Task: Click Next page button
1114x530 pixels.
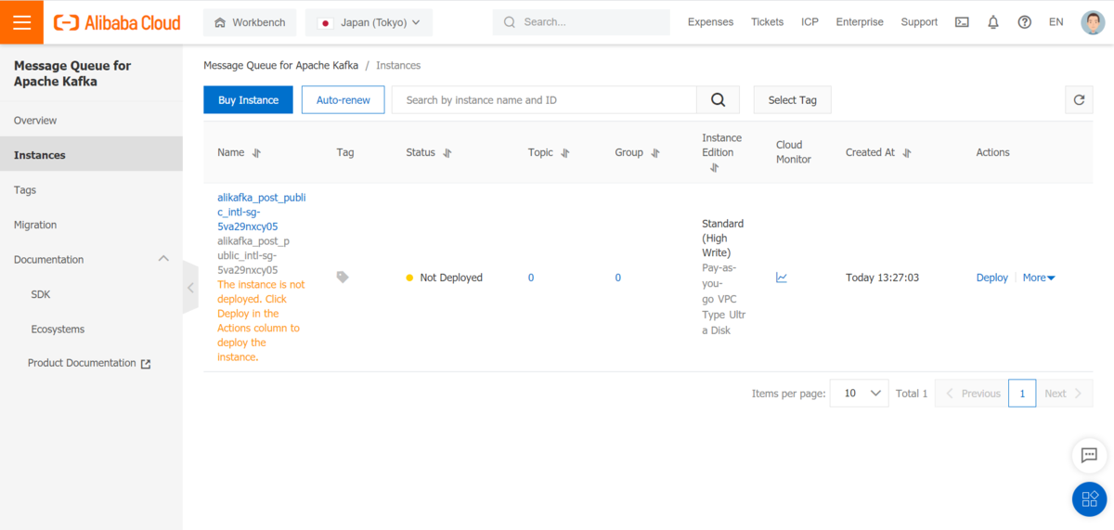Action: (x=1064, y=394)
